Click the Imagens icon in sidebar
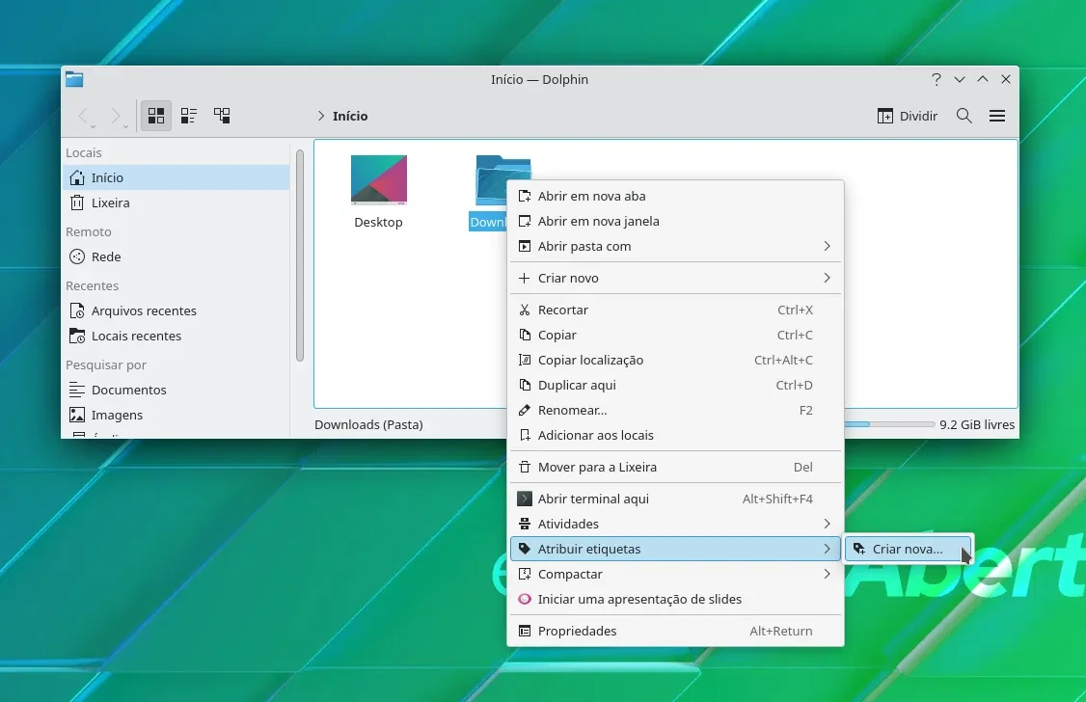The image size is (1086, 702). pyautogui.click(x=77, y=415)
